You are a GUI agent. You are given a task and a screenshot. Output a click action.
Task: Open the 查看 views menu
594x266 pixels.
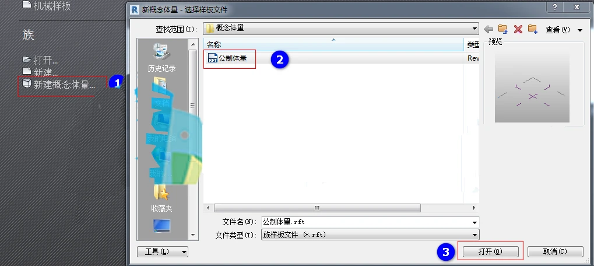[x=557, y=30]
